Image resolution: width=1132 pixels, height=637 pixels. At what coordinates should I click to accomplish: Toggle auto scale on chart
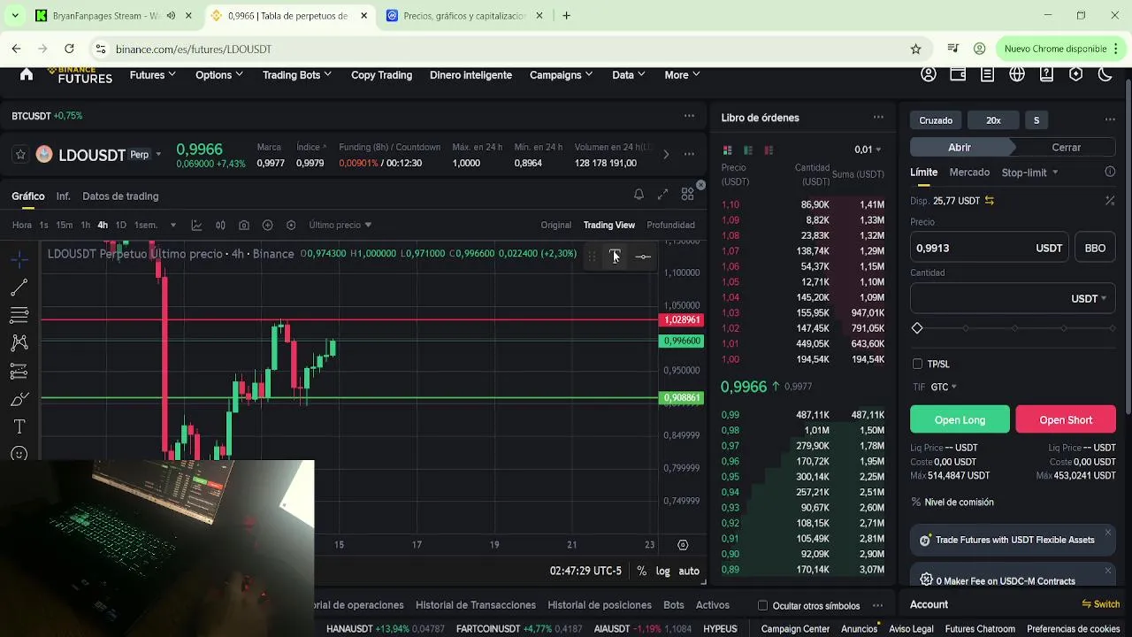(689, 572)
